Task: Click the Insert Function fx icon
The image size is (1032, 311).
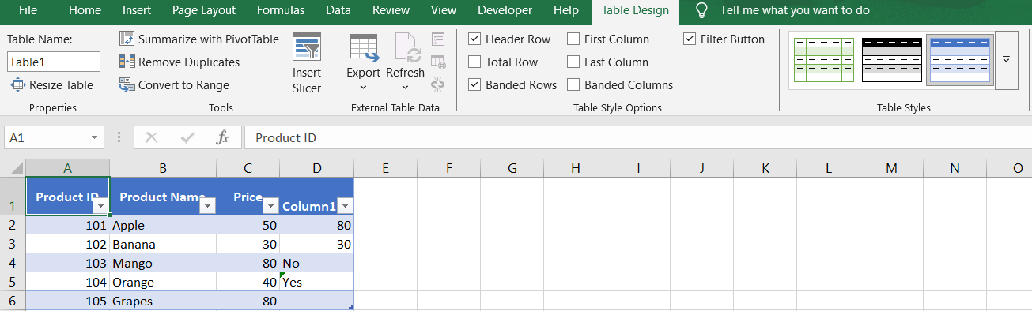Action: pyautogui.click(x=223, y=137)
